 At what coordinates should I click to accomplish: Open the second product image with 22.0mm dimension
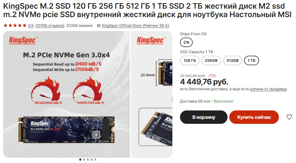pos(152,94)
